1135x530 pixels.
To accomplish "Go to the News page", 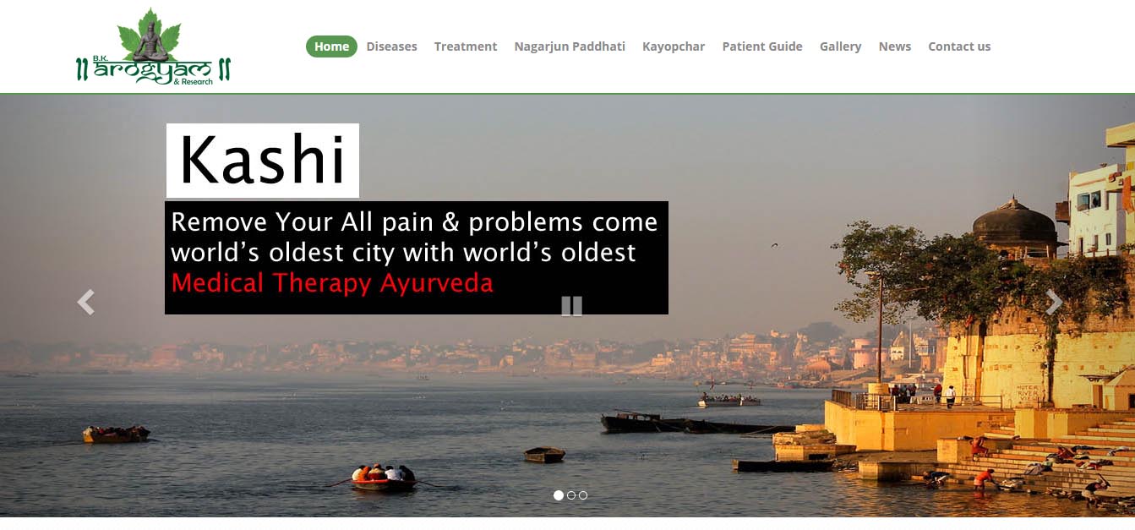I will [x=894, y=46].
